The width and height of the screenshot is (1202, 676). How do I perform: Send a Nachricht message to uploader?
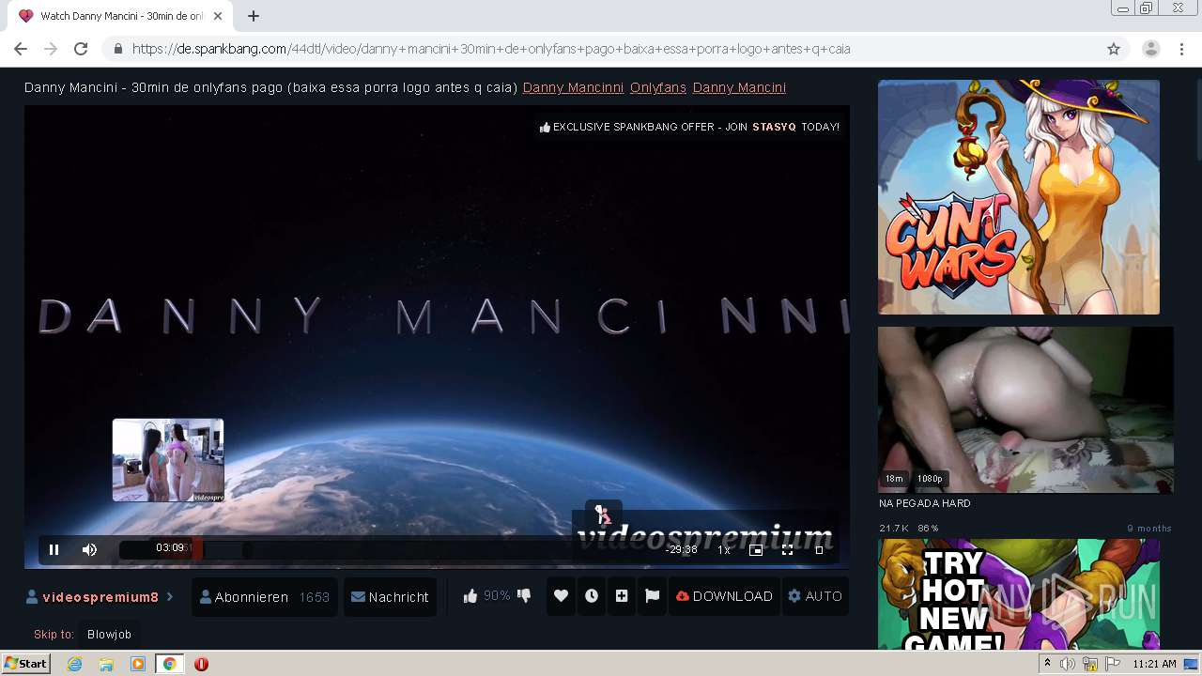390,597
